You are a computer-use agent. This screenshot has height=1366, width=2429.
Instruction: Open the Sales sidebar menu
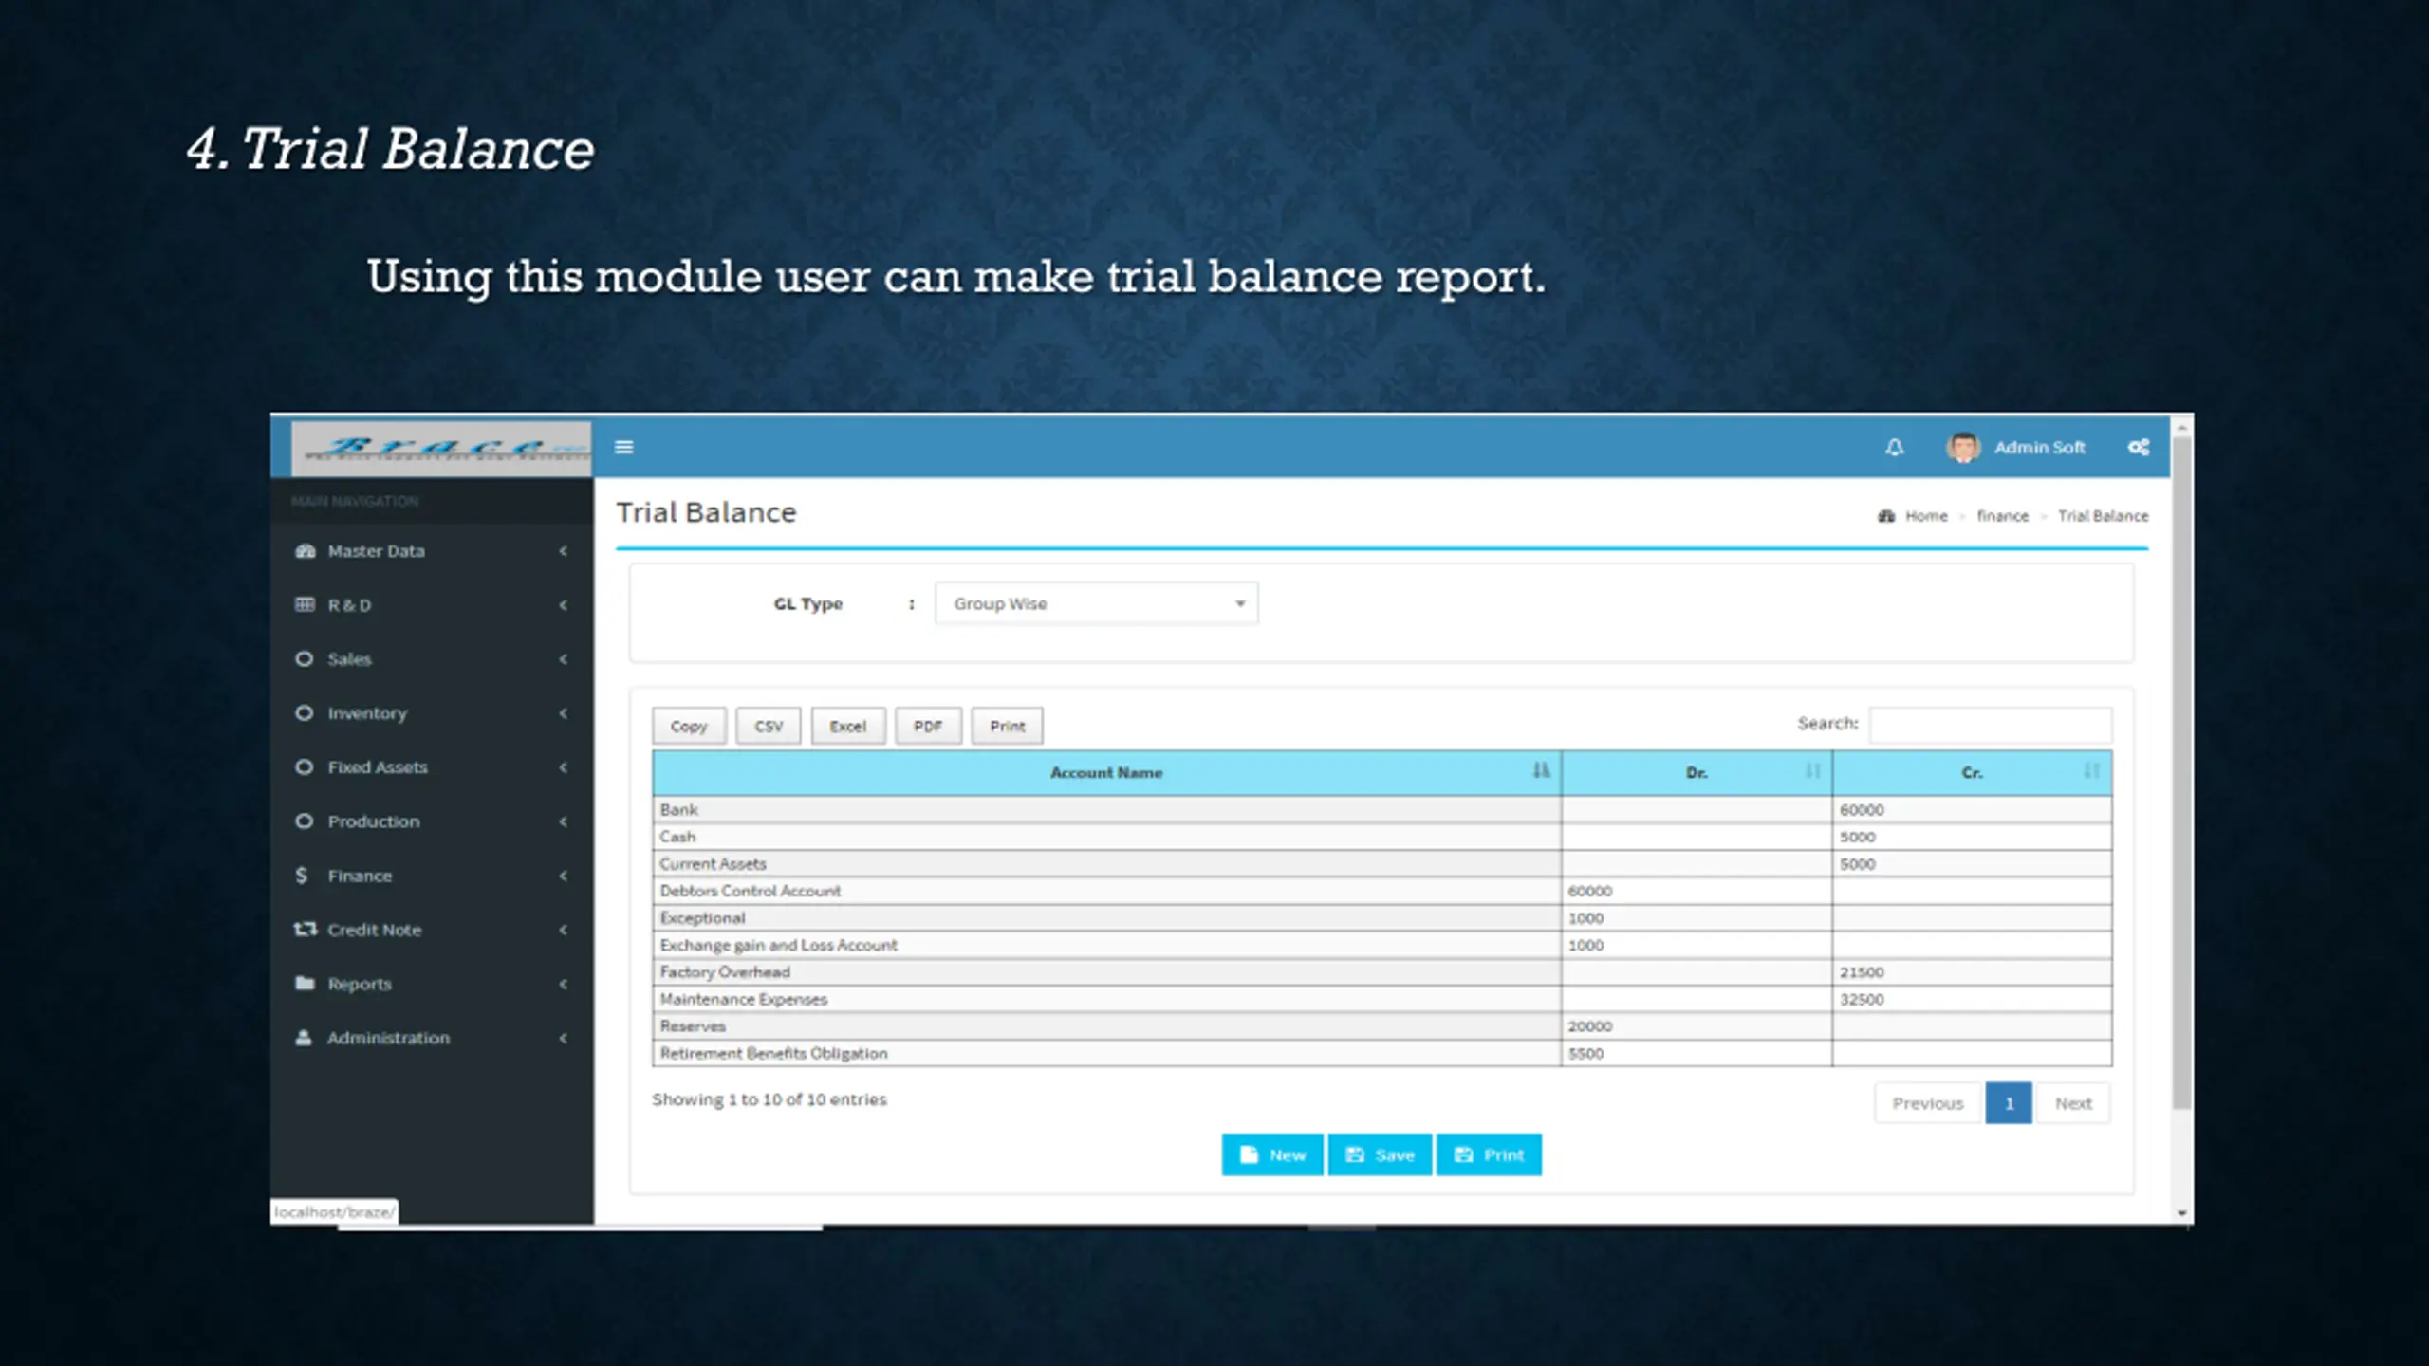432,658
